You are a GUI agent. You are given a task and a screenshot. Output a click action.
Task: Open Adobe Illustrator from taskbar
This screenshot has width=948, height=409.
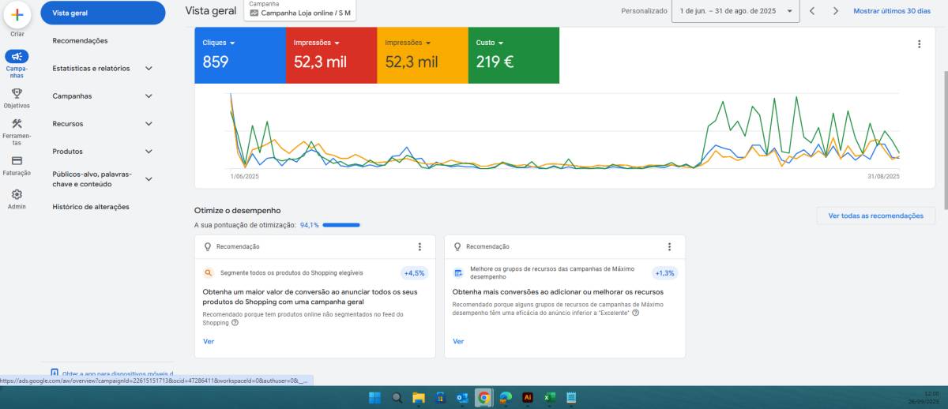tap(528, 398)
